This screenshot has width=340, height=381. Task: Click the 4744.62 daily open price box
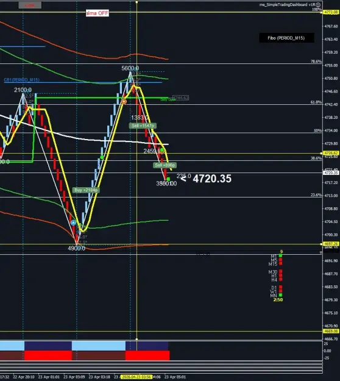pos(180,98)
